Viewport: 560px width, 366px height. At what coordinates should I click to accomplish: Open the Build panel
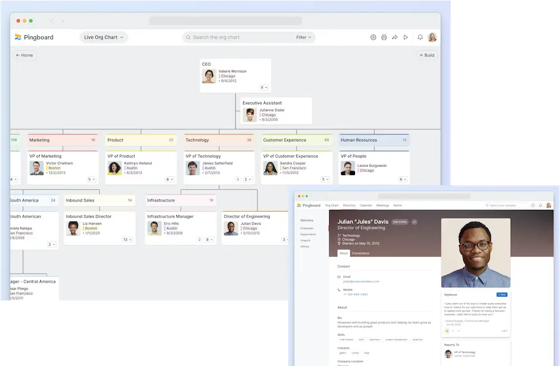(427, 55)
